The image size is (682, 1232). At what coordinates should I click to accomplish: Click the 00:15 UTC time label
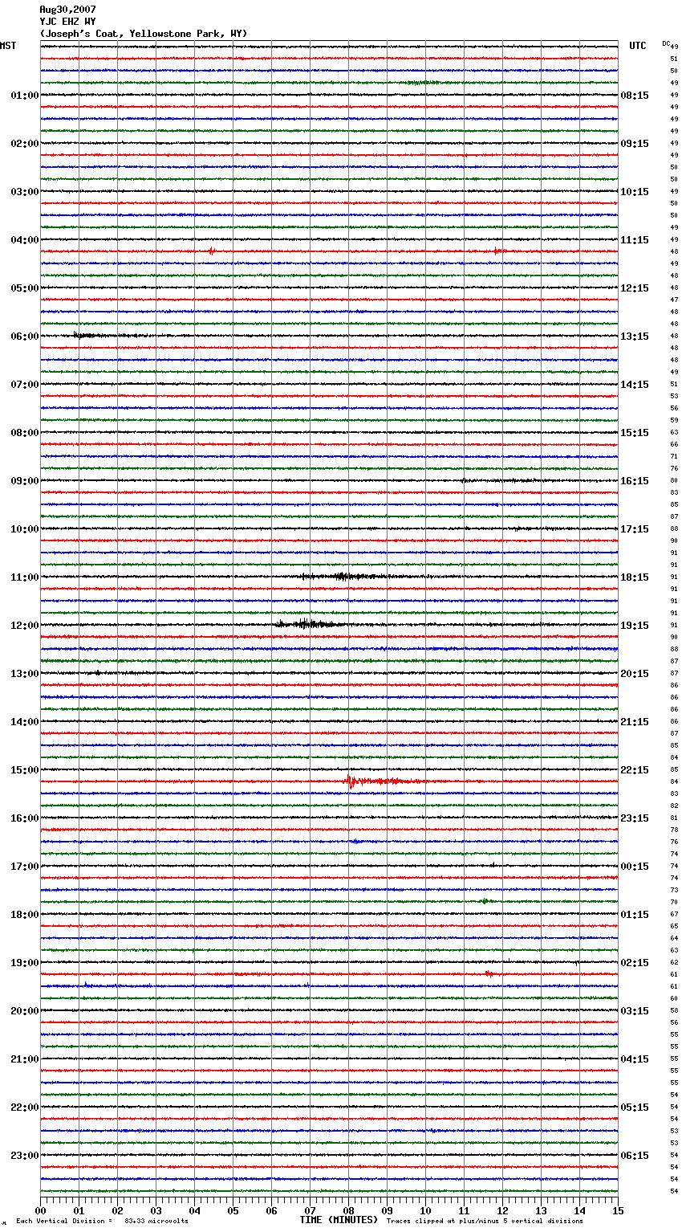coord(635,867)
